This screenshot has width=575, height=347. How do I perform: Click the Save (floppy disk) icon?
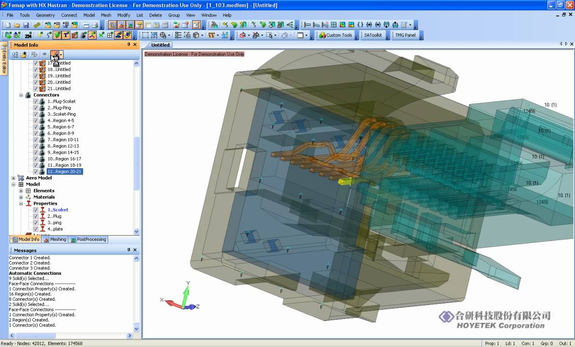pos(26,25)
